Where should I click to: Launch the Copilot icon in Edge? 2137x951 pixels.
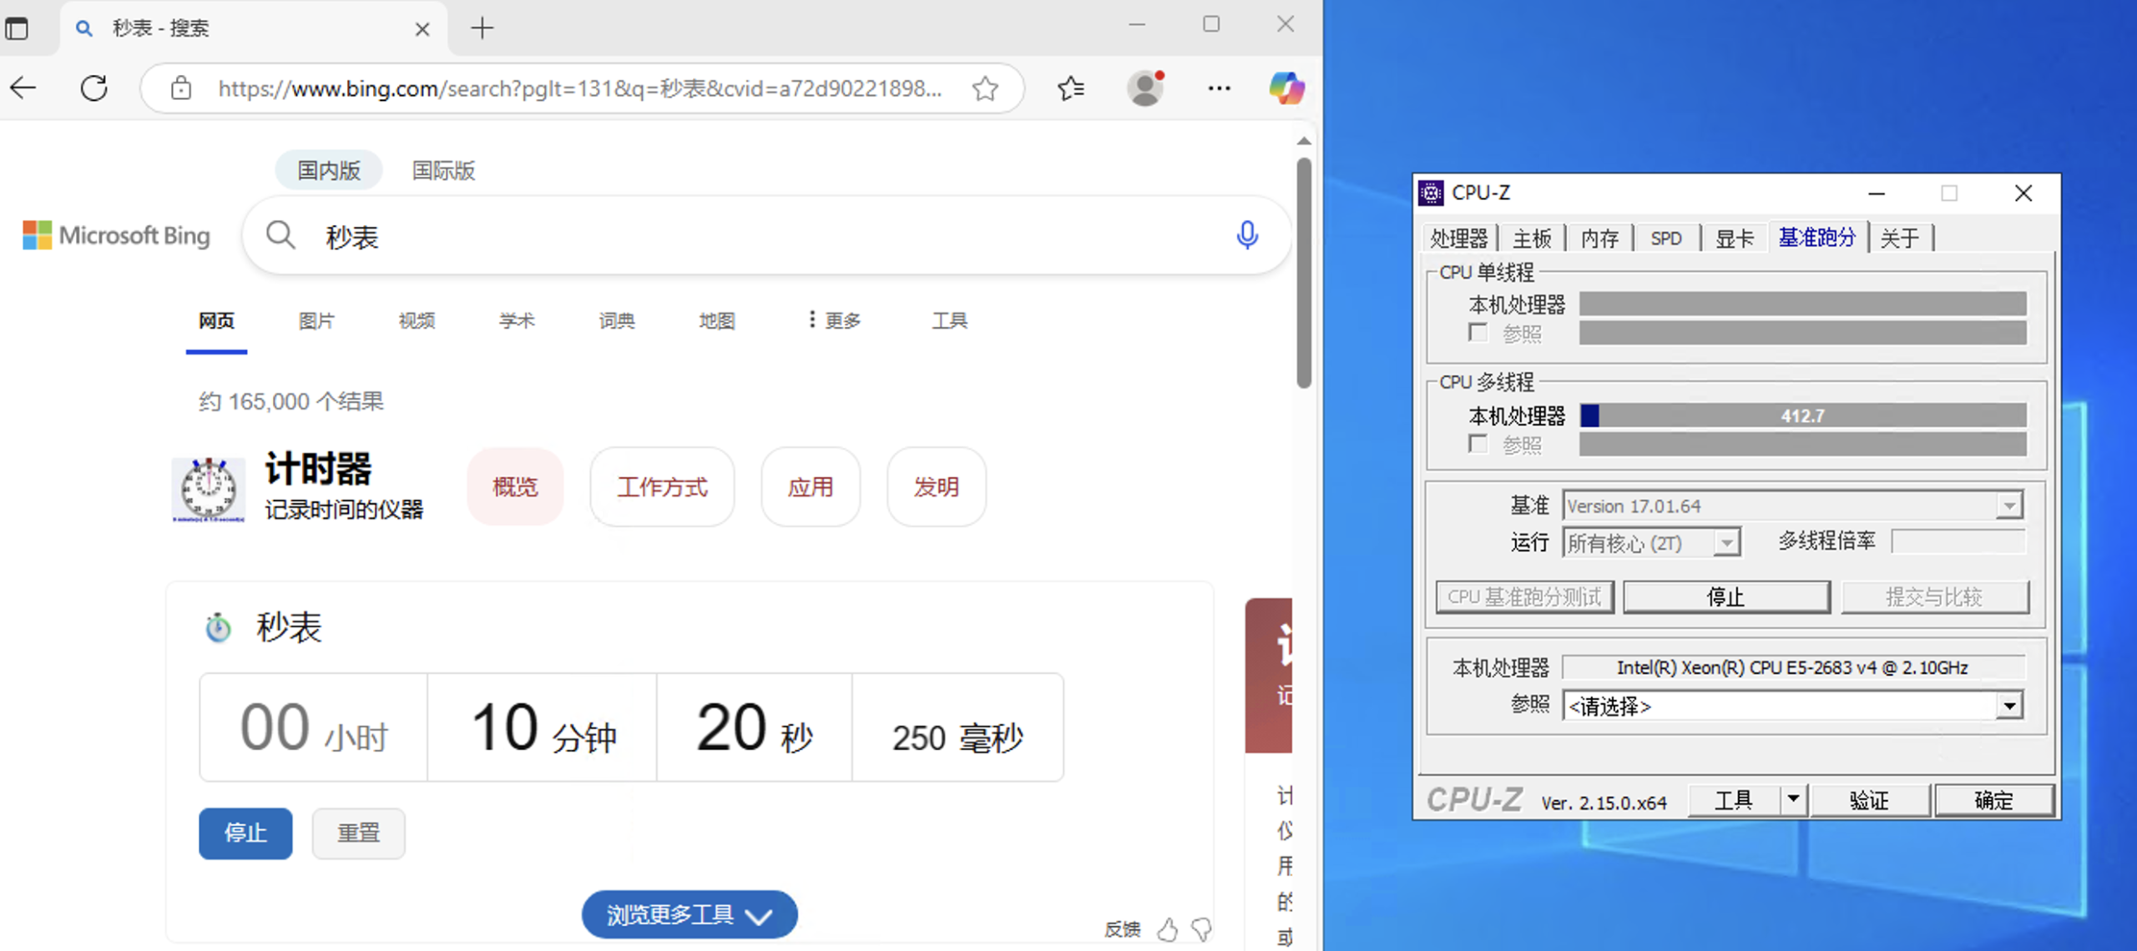pos(1286,88)
